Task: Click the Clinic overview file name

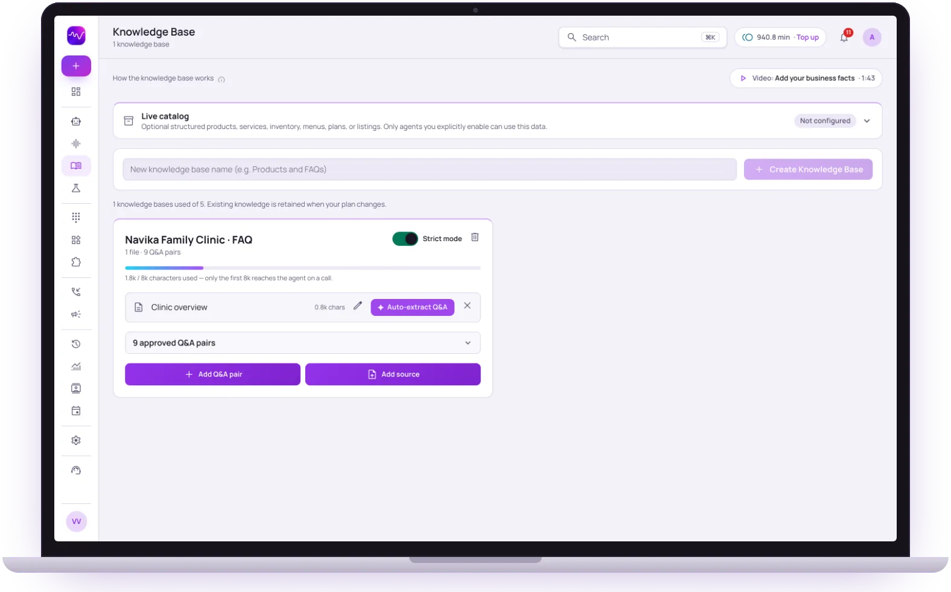Action: point(179,307)
